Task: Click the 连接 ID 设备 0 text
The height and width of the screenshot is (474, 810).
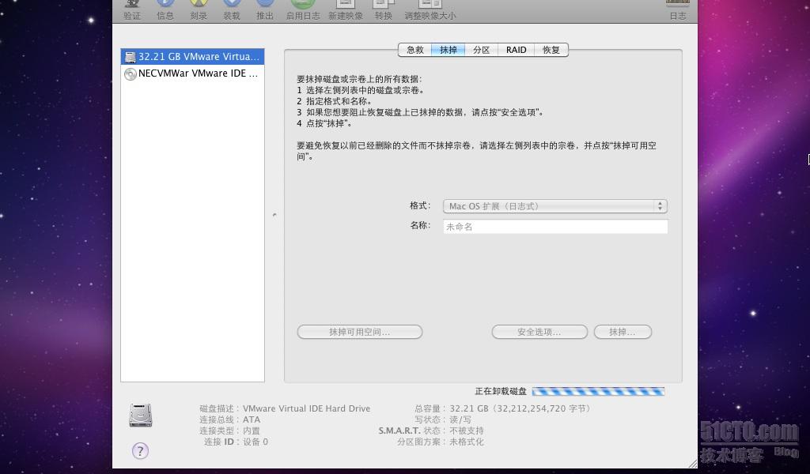Action: tap(236, 442)
